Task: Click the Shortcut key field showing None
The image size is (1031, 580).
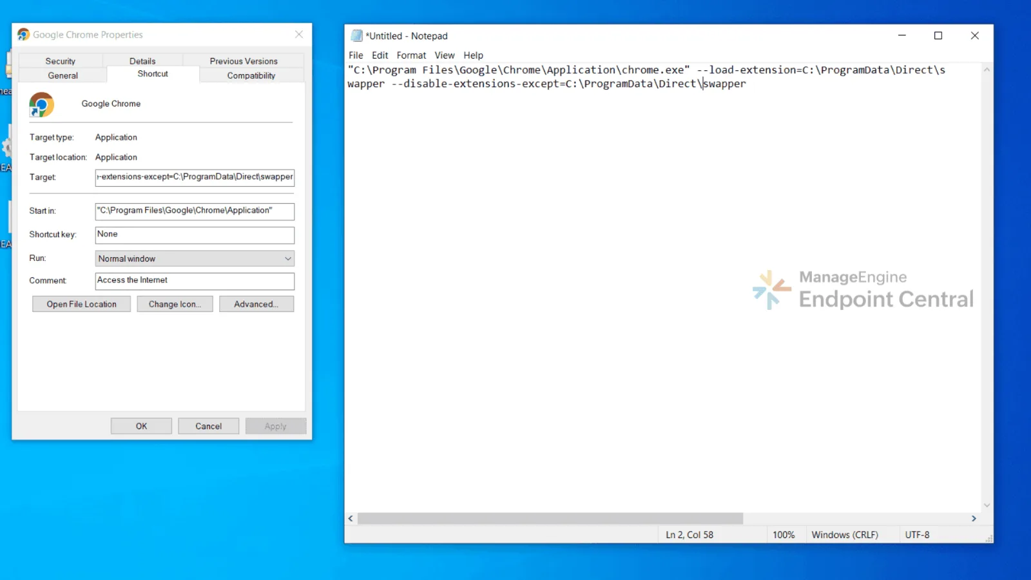Action: coord(195,235)
